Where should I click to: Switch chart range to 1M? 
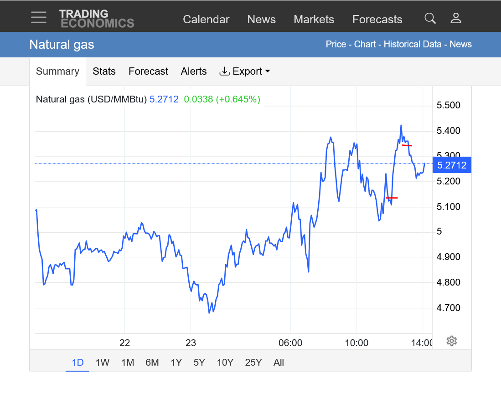128,362
